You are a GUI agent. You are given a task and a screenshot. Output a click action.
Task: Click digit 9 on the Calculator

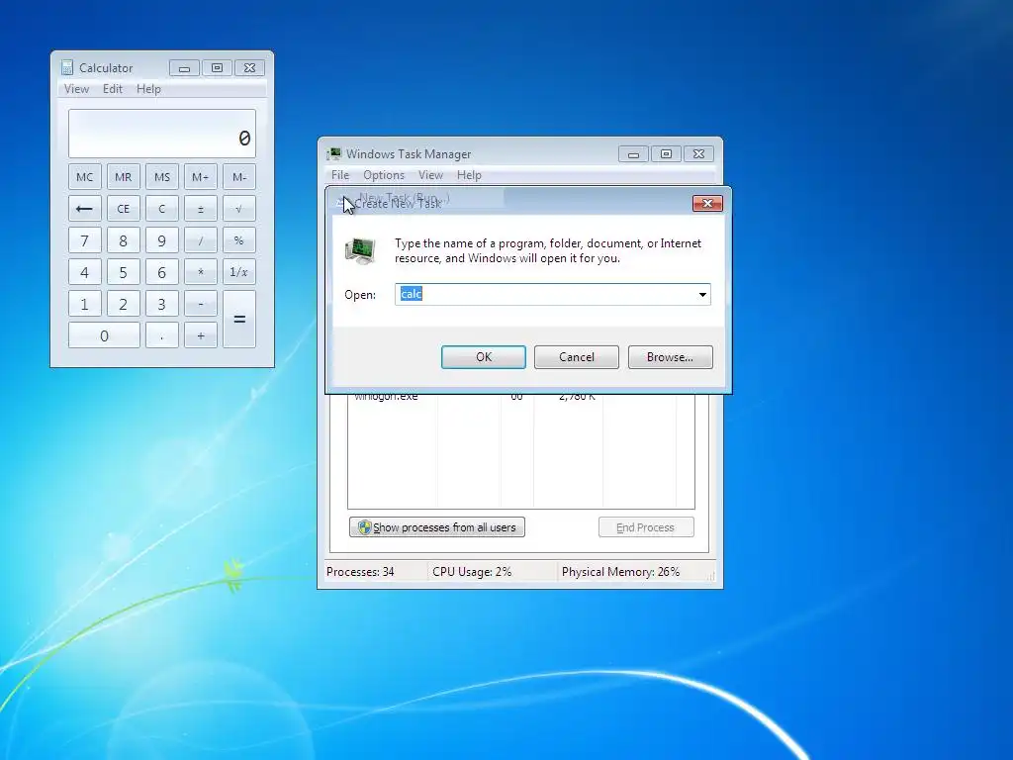(161, 240)
